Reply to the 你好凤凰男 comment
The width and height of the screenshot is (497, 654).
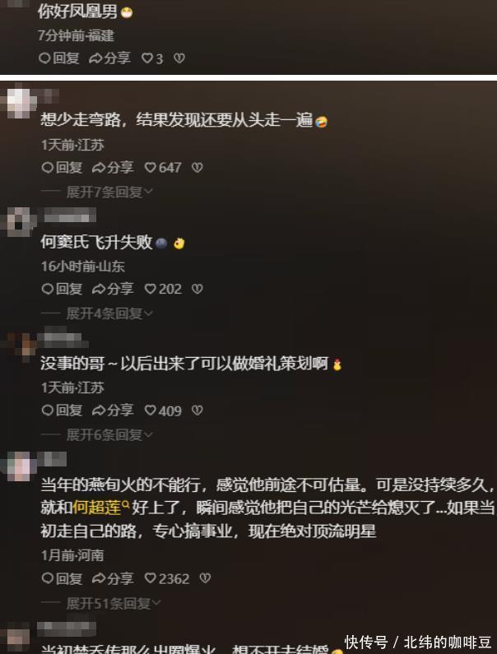(x=59, y=58)
